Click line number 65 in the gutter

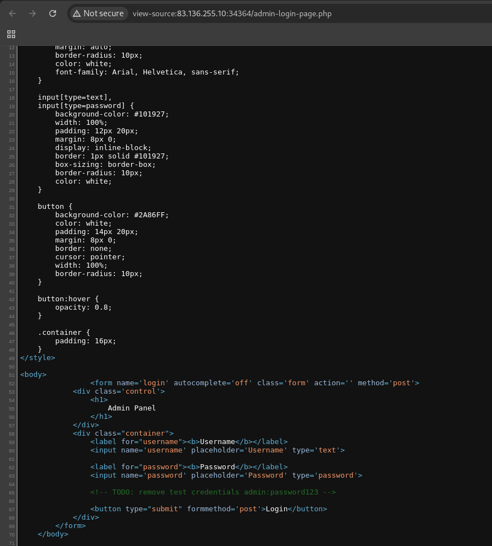[x=12, y=493]
